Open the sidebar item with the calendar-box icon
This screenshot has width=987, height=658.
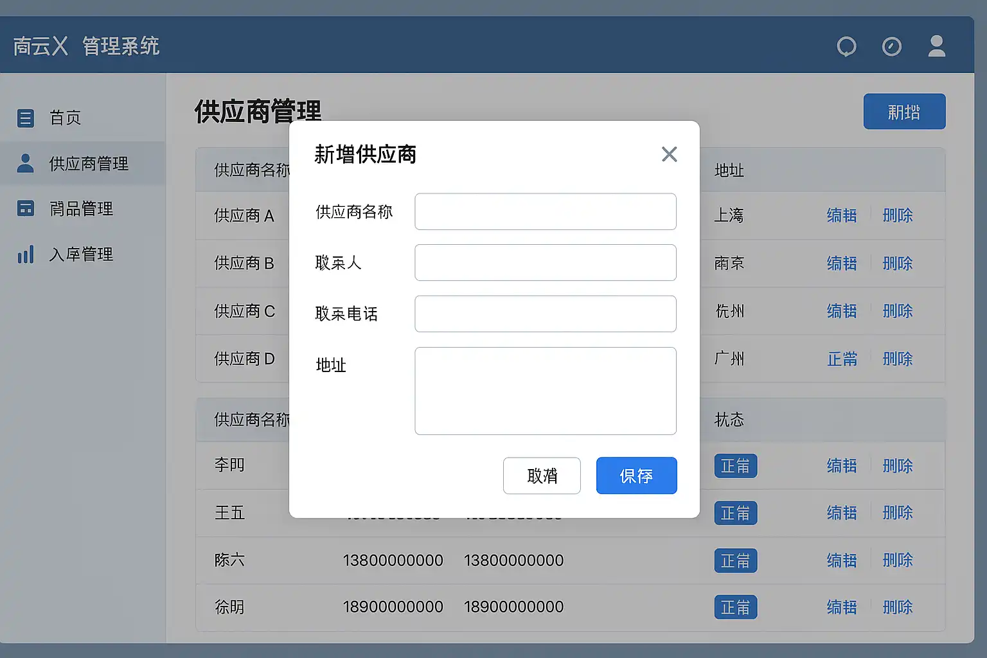pyautogui.click(x=82, y=209)
